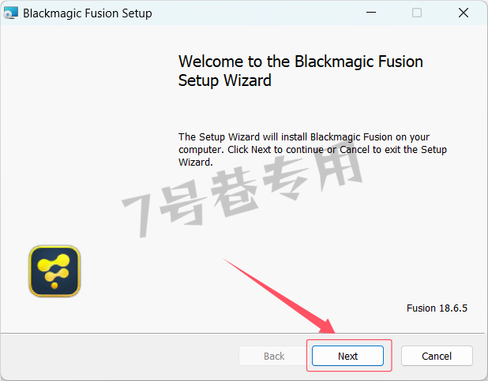The width and height of the screenshot is (488, 381).
Task: Close the Blackmagic Fusion Setup window
Action: coord(464,13)
